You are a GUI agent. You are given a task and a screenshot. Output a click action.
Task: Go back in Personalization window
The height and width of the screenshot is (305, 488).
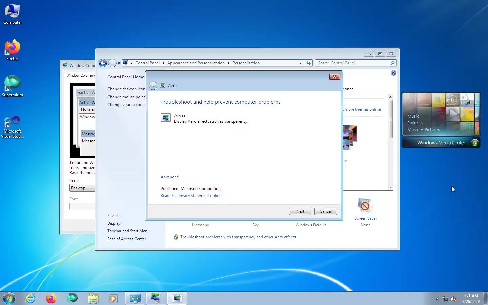tap(103, 63)
